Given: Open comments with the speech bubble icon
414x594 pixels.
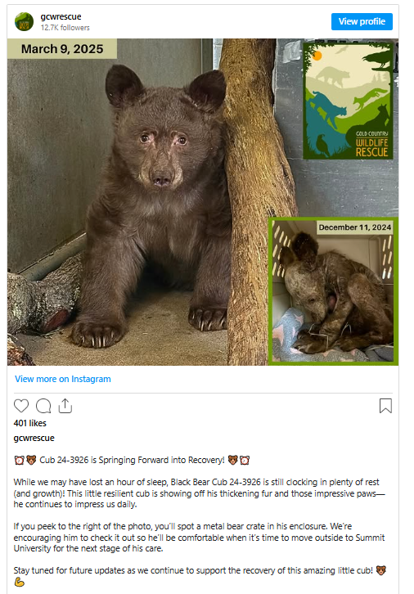Looking at the screenshot, I should pos(43,406).
